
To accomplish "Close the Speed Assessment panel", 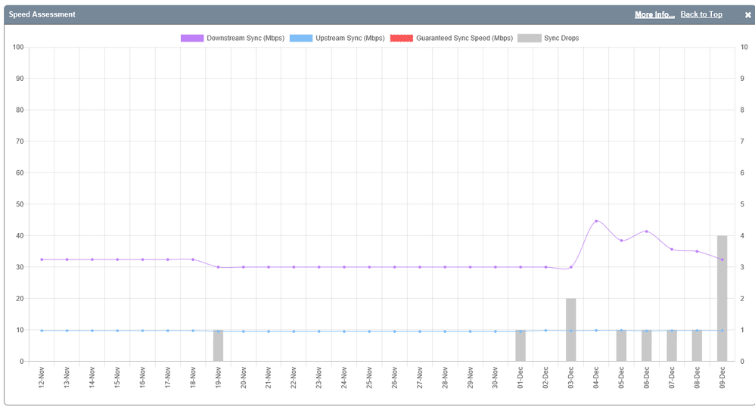I will [747, 14].
